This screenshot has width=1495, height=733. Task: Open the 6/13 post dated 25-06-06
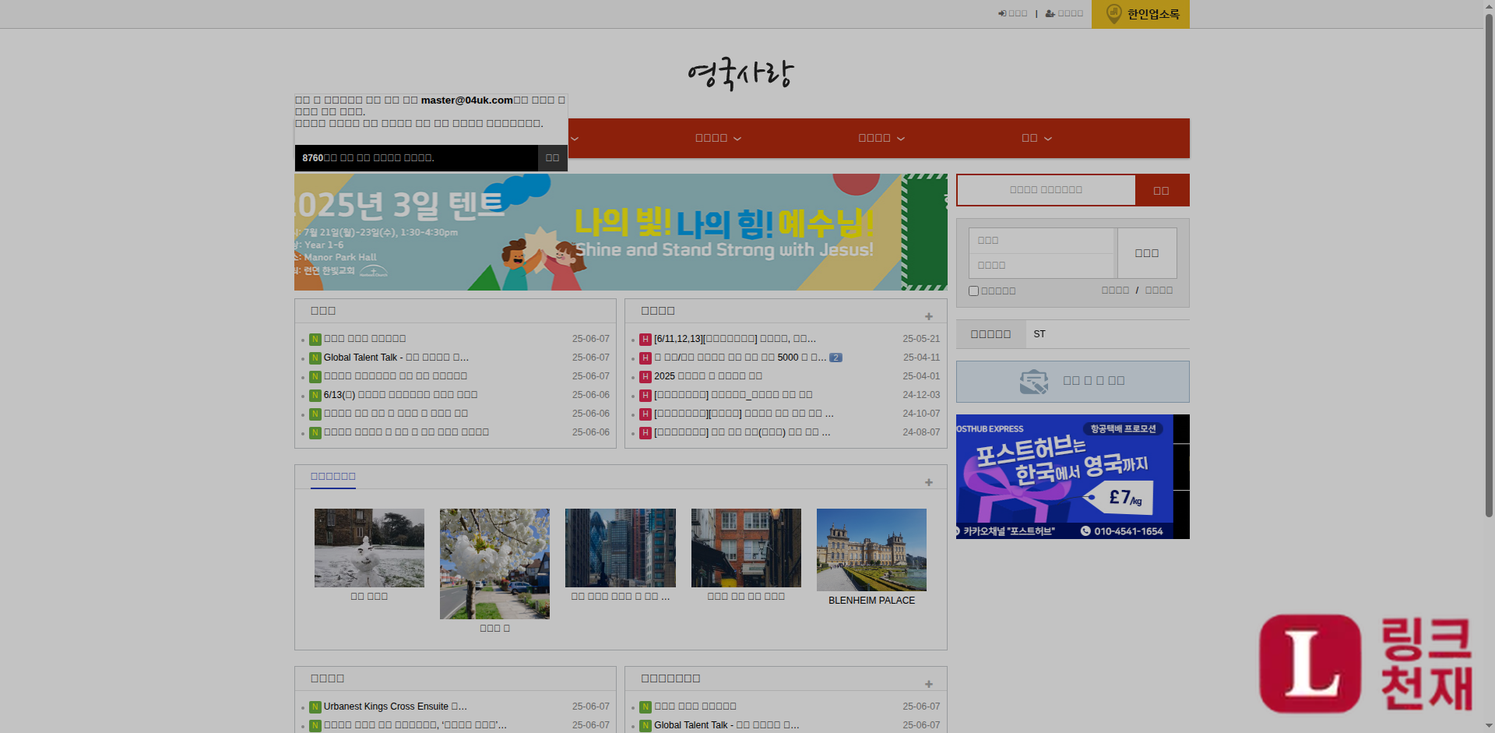click(400, 395)
